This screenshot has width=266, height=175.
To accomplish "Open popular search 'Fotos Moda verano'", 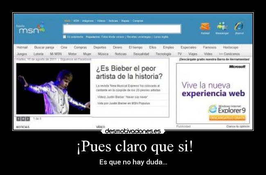I will point(113,37).
